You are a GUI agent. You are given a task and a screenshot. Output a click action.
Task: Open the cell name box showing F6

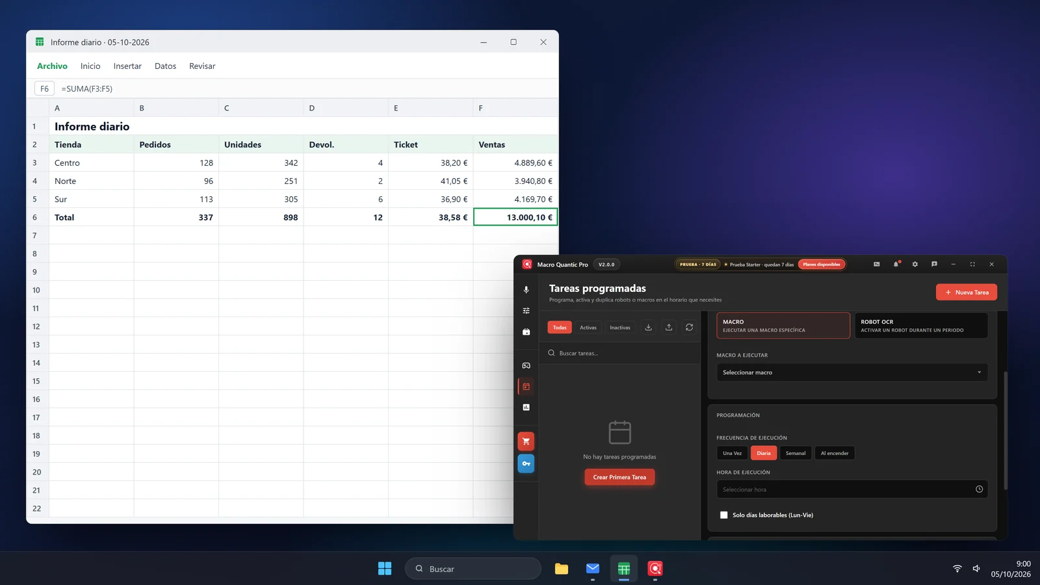pos(44,88)
